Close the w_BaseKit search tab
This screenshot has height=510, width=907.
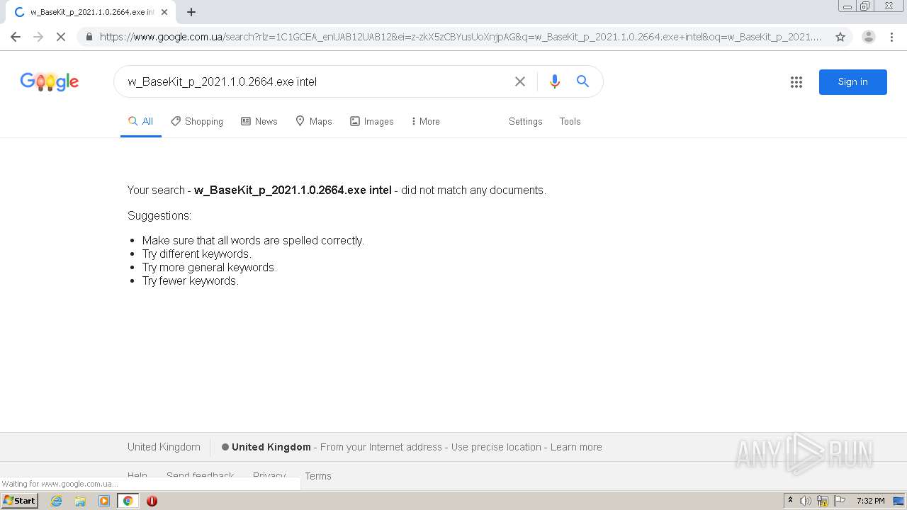click(x=164, y=12)
